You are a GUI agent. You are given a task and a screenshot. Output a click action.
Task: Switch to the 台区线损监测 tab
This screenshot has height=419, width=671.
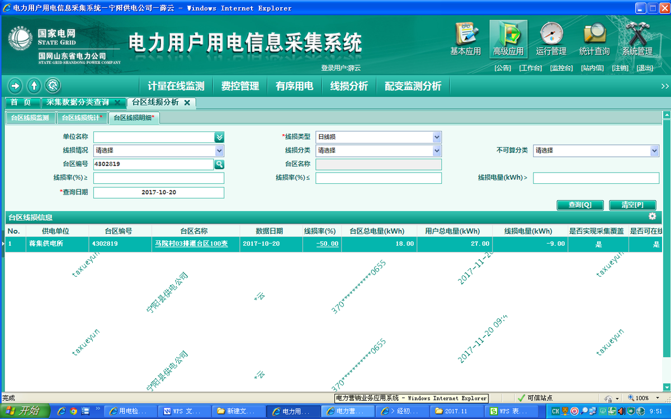(31, 118)
